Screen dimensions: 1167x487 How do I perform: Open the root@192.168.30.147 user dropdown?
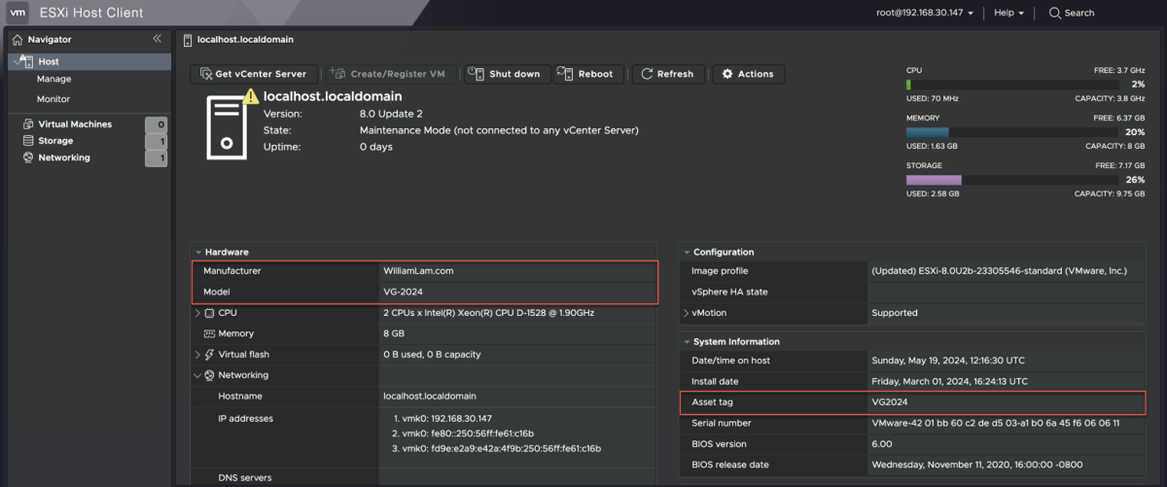925,13
